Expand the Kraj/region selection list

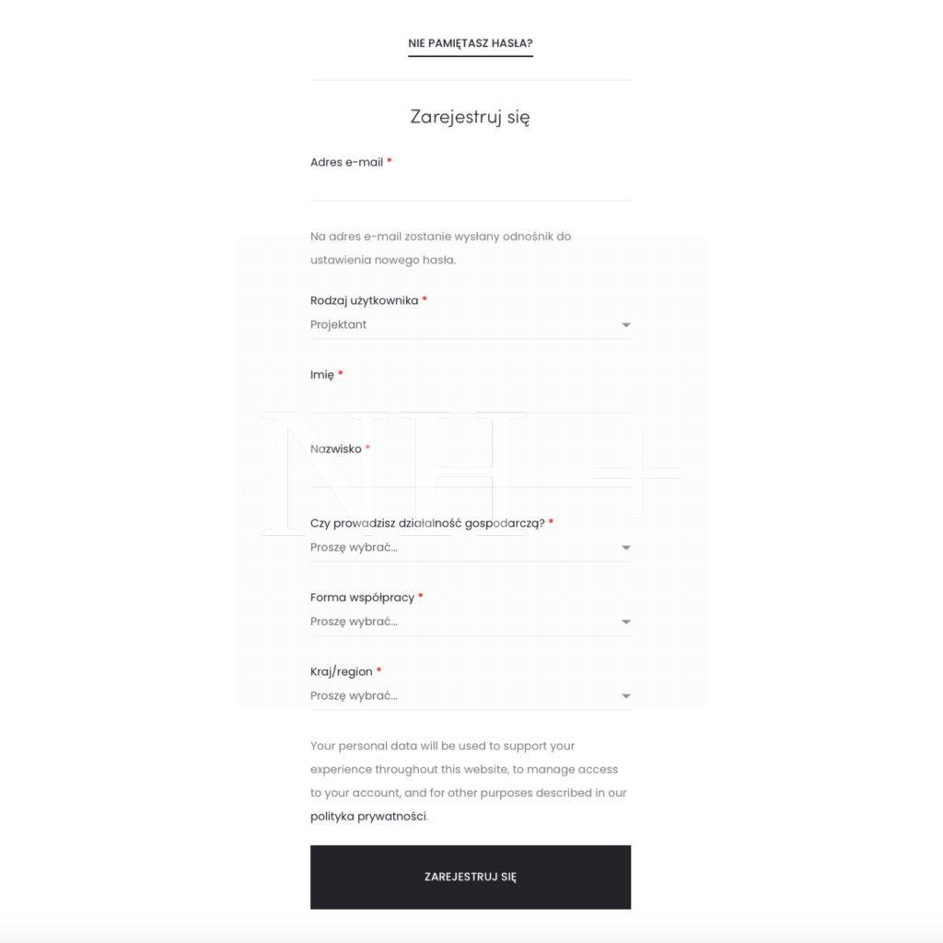pos(460,696)
